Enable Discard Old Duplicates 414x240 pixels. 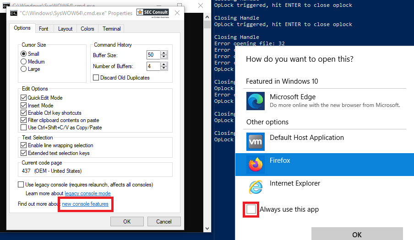point(96,78)
